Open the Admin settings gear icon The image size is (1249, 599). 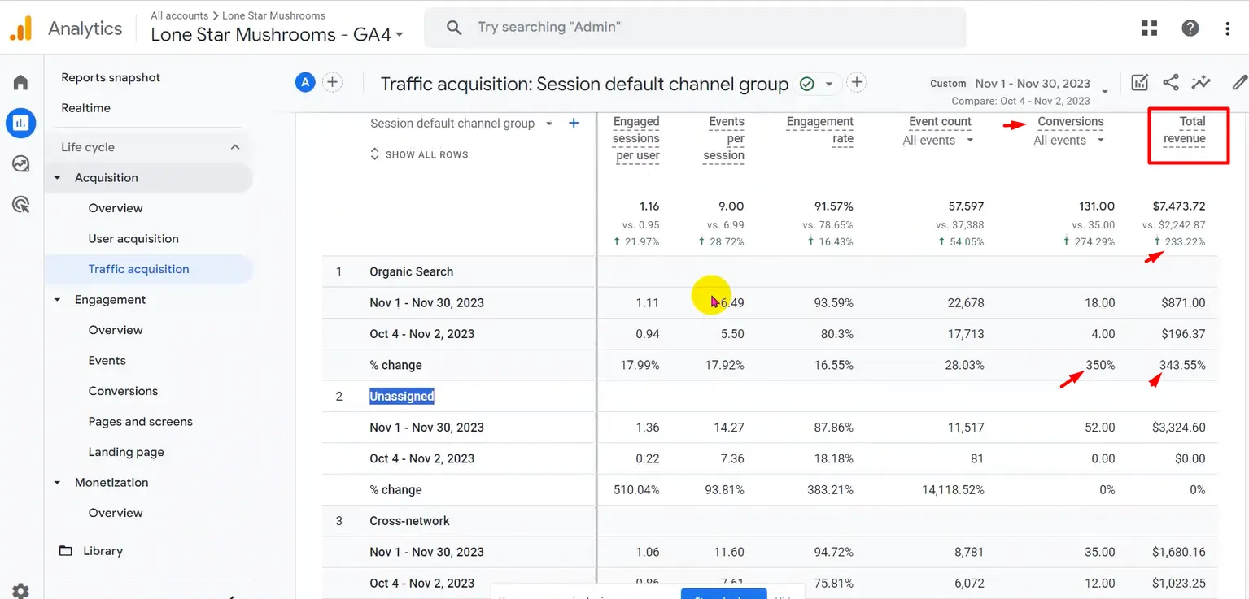pos(20,591)
